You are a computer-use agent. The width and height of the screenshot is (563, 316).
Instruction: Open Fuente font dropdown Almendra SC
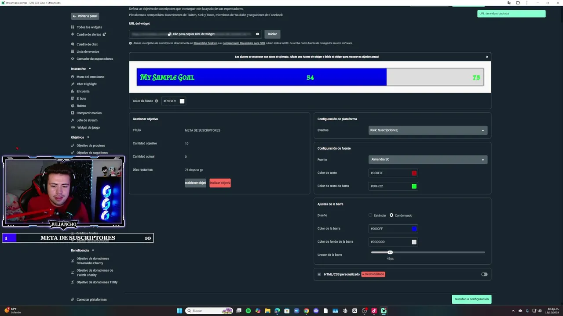428,160
